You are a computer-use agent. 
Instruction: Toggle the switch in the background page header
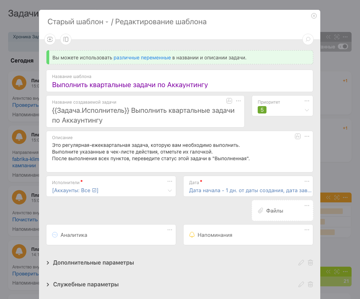tap(343, 47)
